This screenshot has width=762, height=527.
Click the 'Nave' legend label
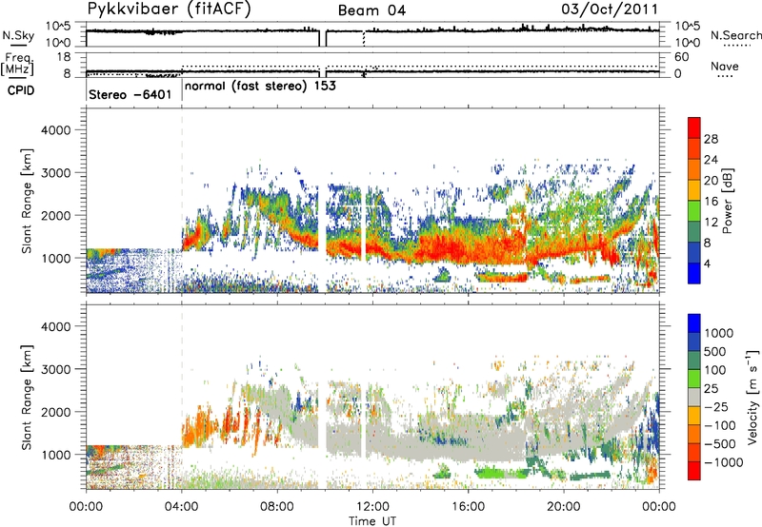click(725, 66)
